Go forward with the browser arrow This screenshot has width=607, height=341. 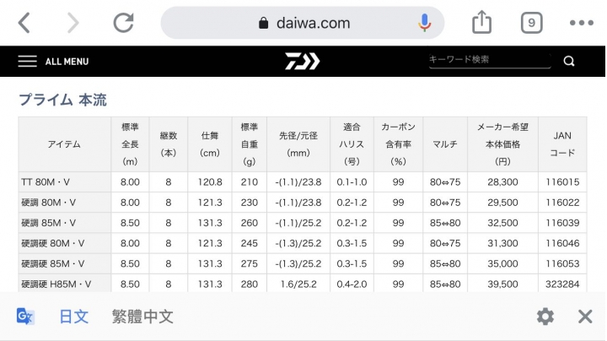pyautogui.click(x=73, y=23)
